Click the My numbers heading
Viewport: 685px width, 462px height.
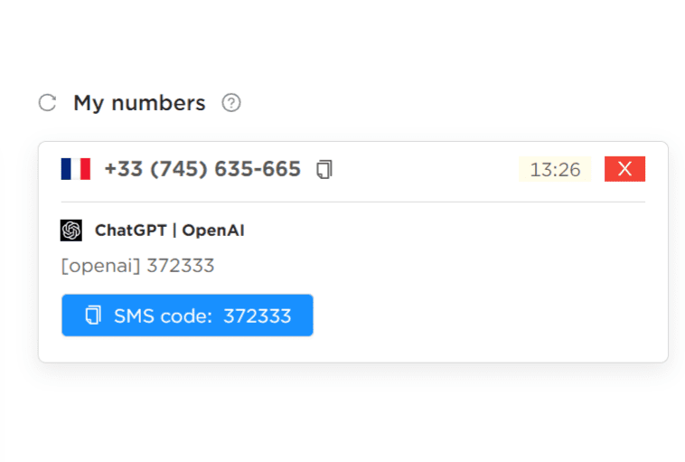[x=139, y=104]
